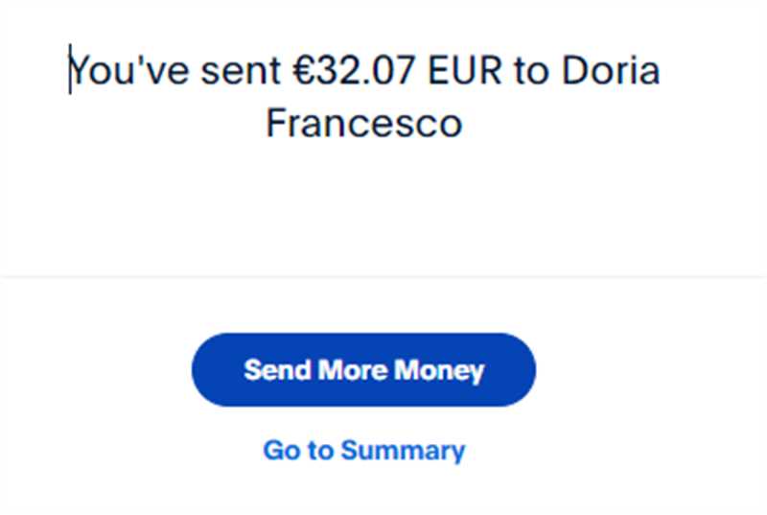Viewport: 767px width, 515px height.
Task: Click the text cursor before "You've"
Action: point(70,71)
